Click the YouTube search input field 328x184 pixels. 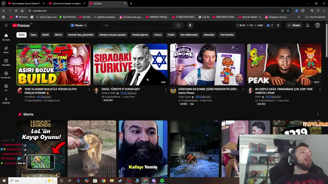tap(138, 25)
